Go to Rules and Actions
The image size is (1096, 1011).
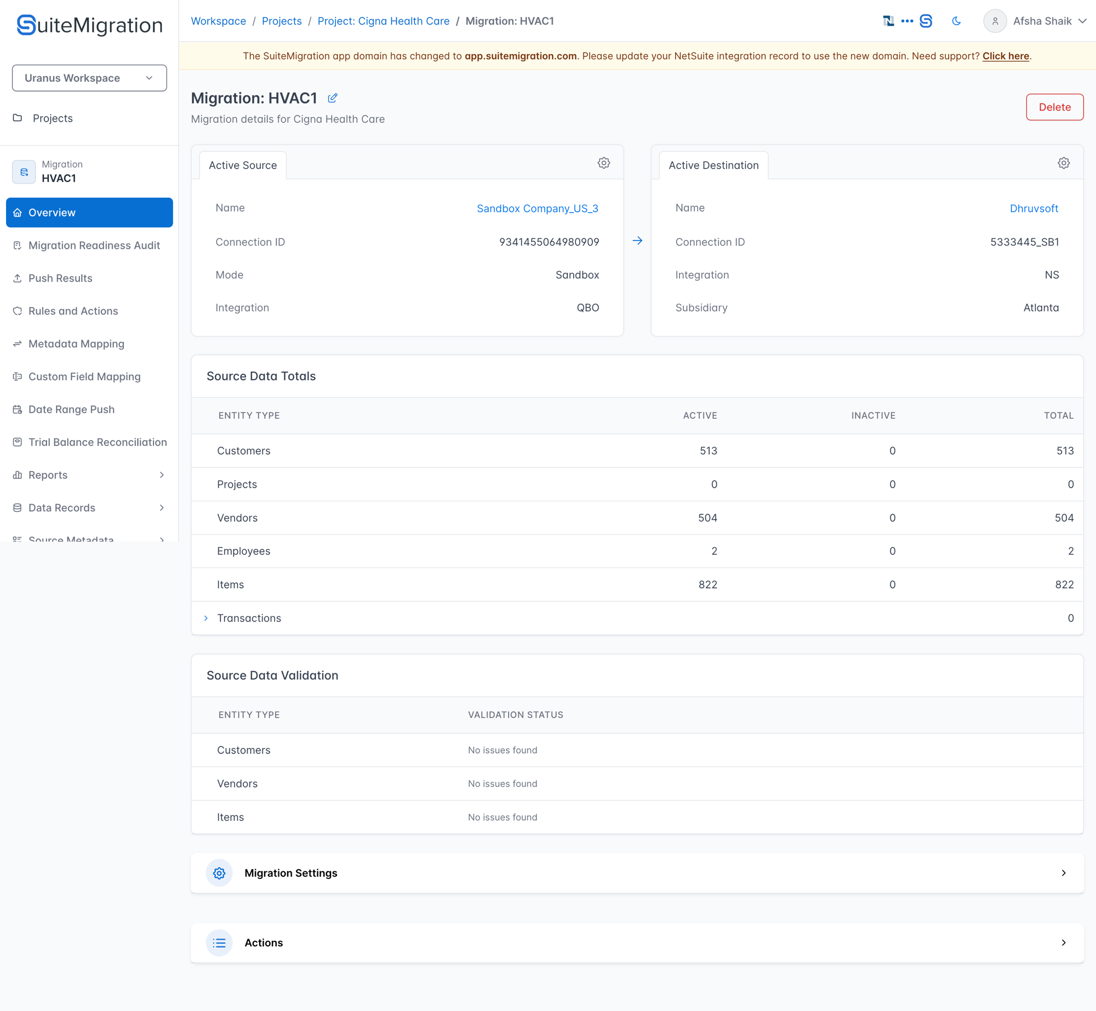point(73,311)
